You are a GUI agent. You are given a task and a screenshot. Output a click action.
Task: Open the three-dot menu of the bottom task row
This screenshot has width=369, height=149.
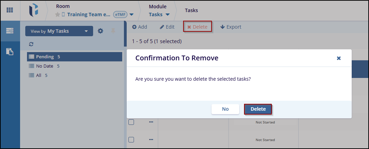point(151,140)
